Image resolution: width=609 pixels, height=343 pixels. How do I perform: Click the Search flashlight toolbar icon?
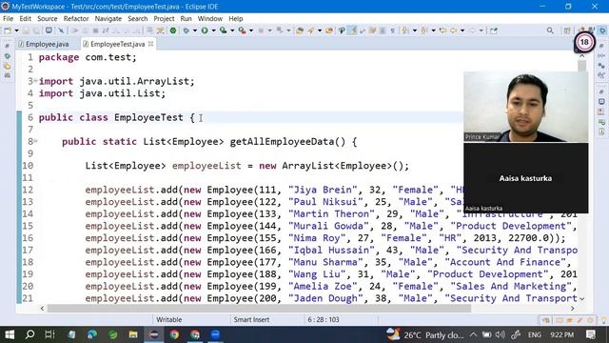pos(342,30)
